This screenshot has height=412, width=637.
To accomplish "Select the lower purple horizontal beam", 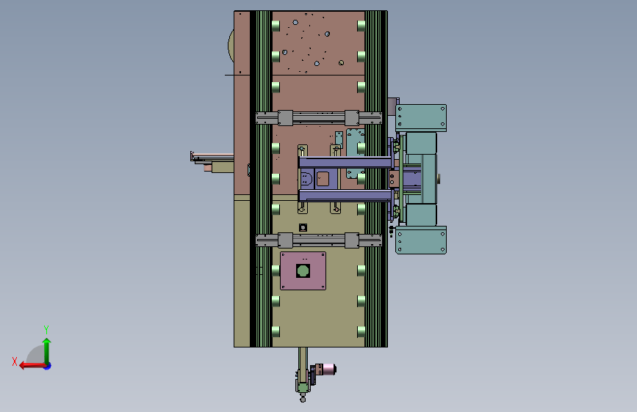I will tap(345, 196).
